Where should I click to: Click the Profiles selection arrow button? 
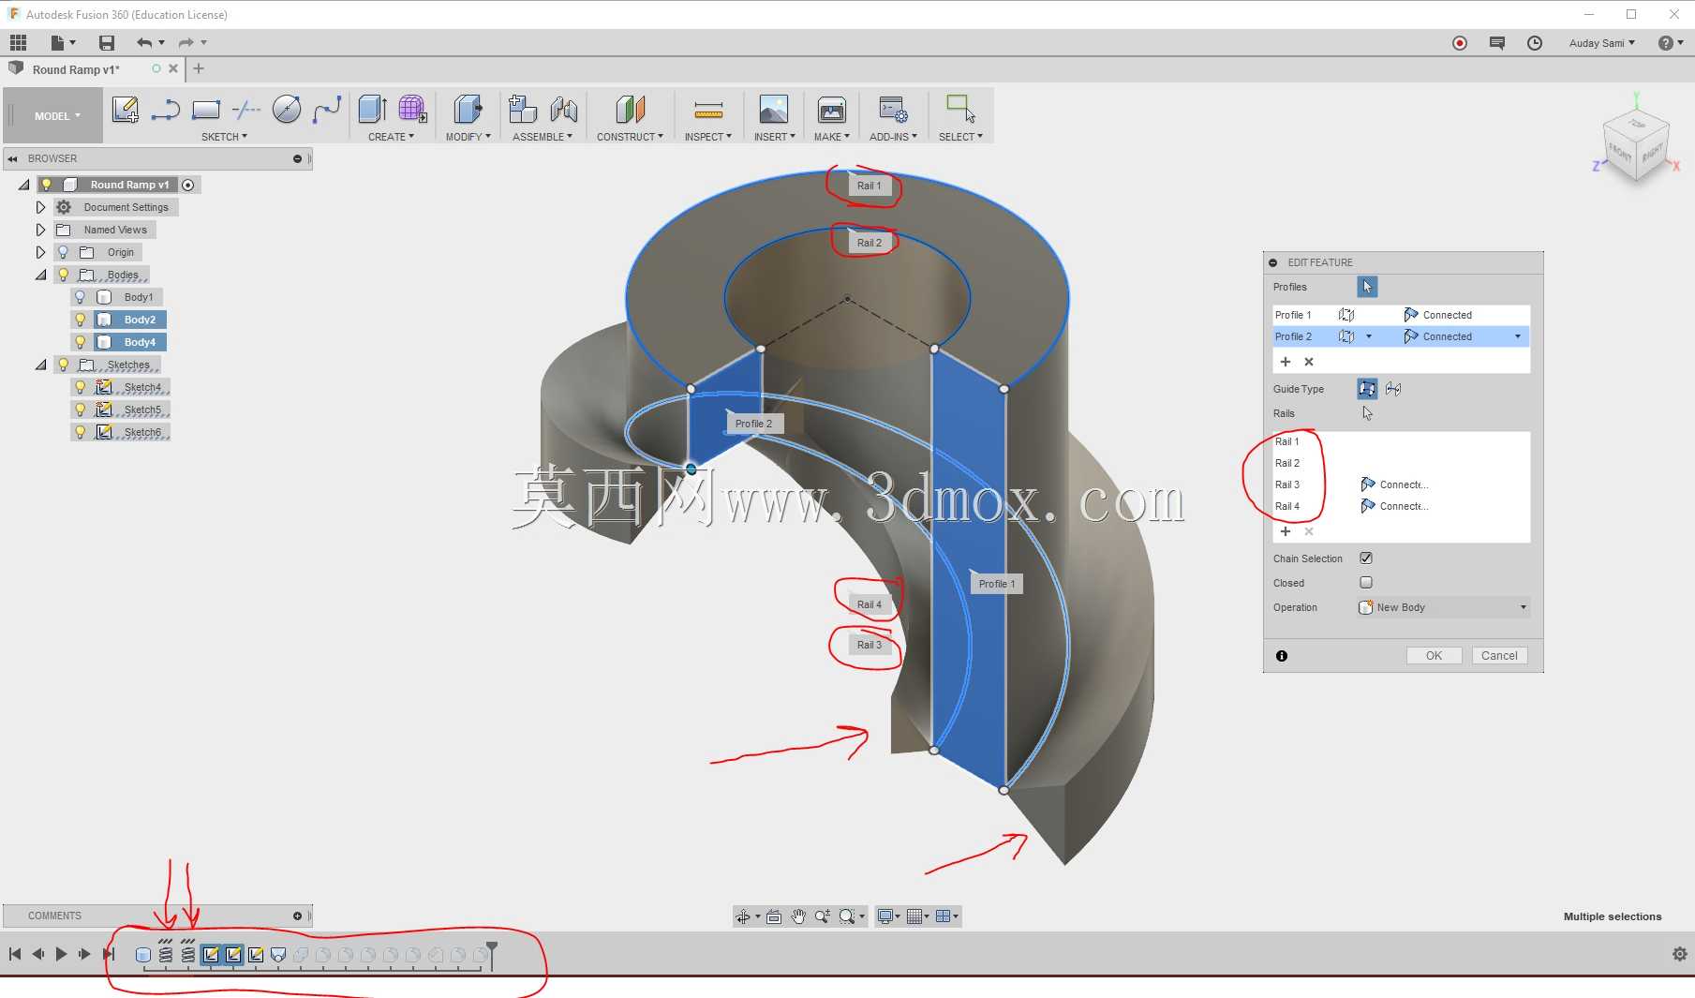pyautogui.click(x=1367, y=287)
